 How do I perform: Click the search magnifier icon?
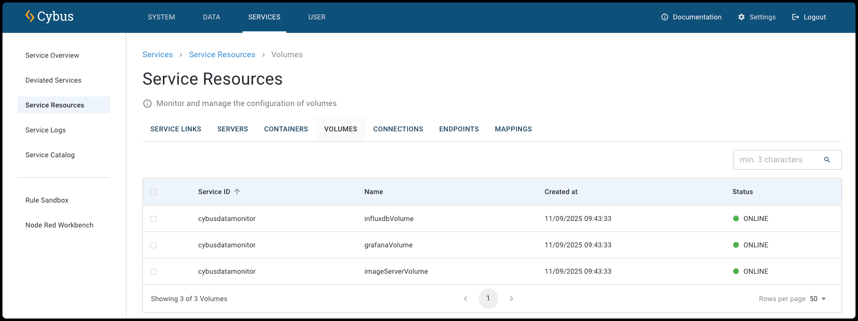pos(827,160)
